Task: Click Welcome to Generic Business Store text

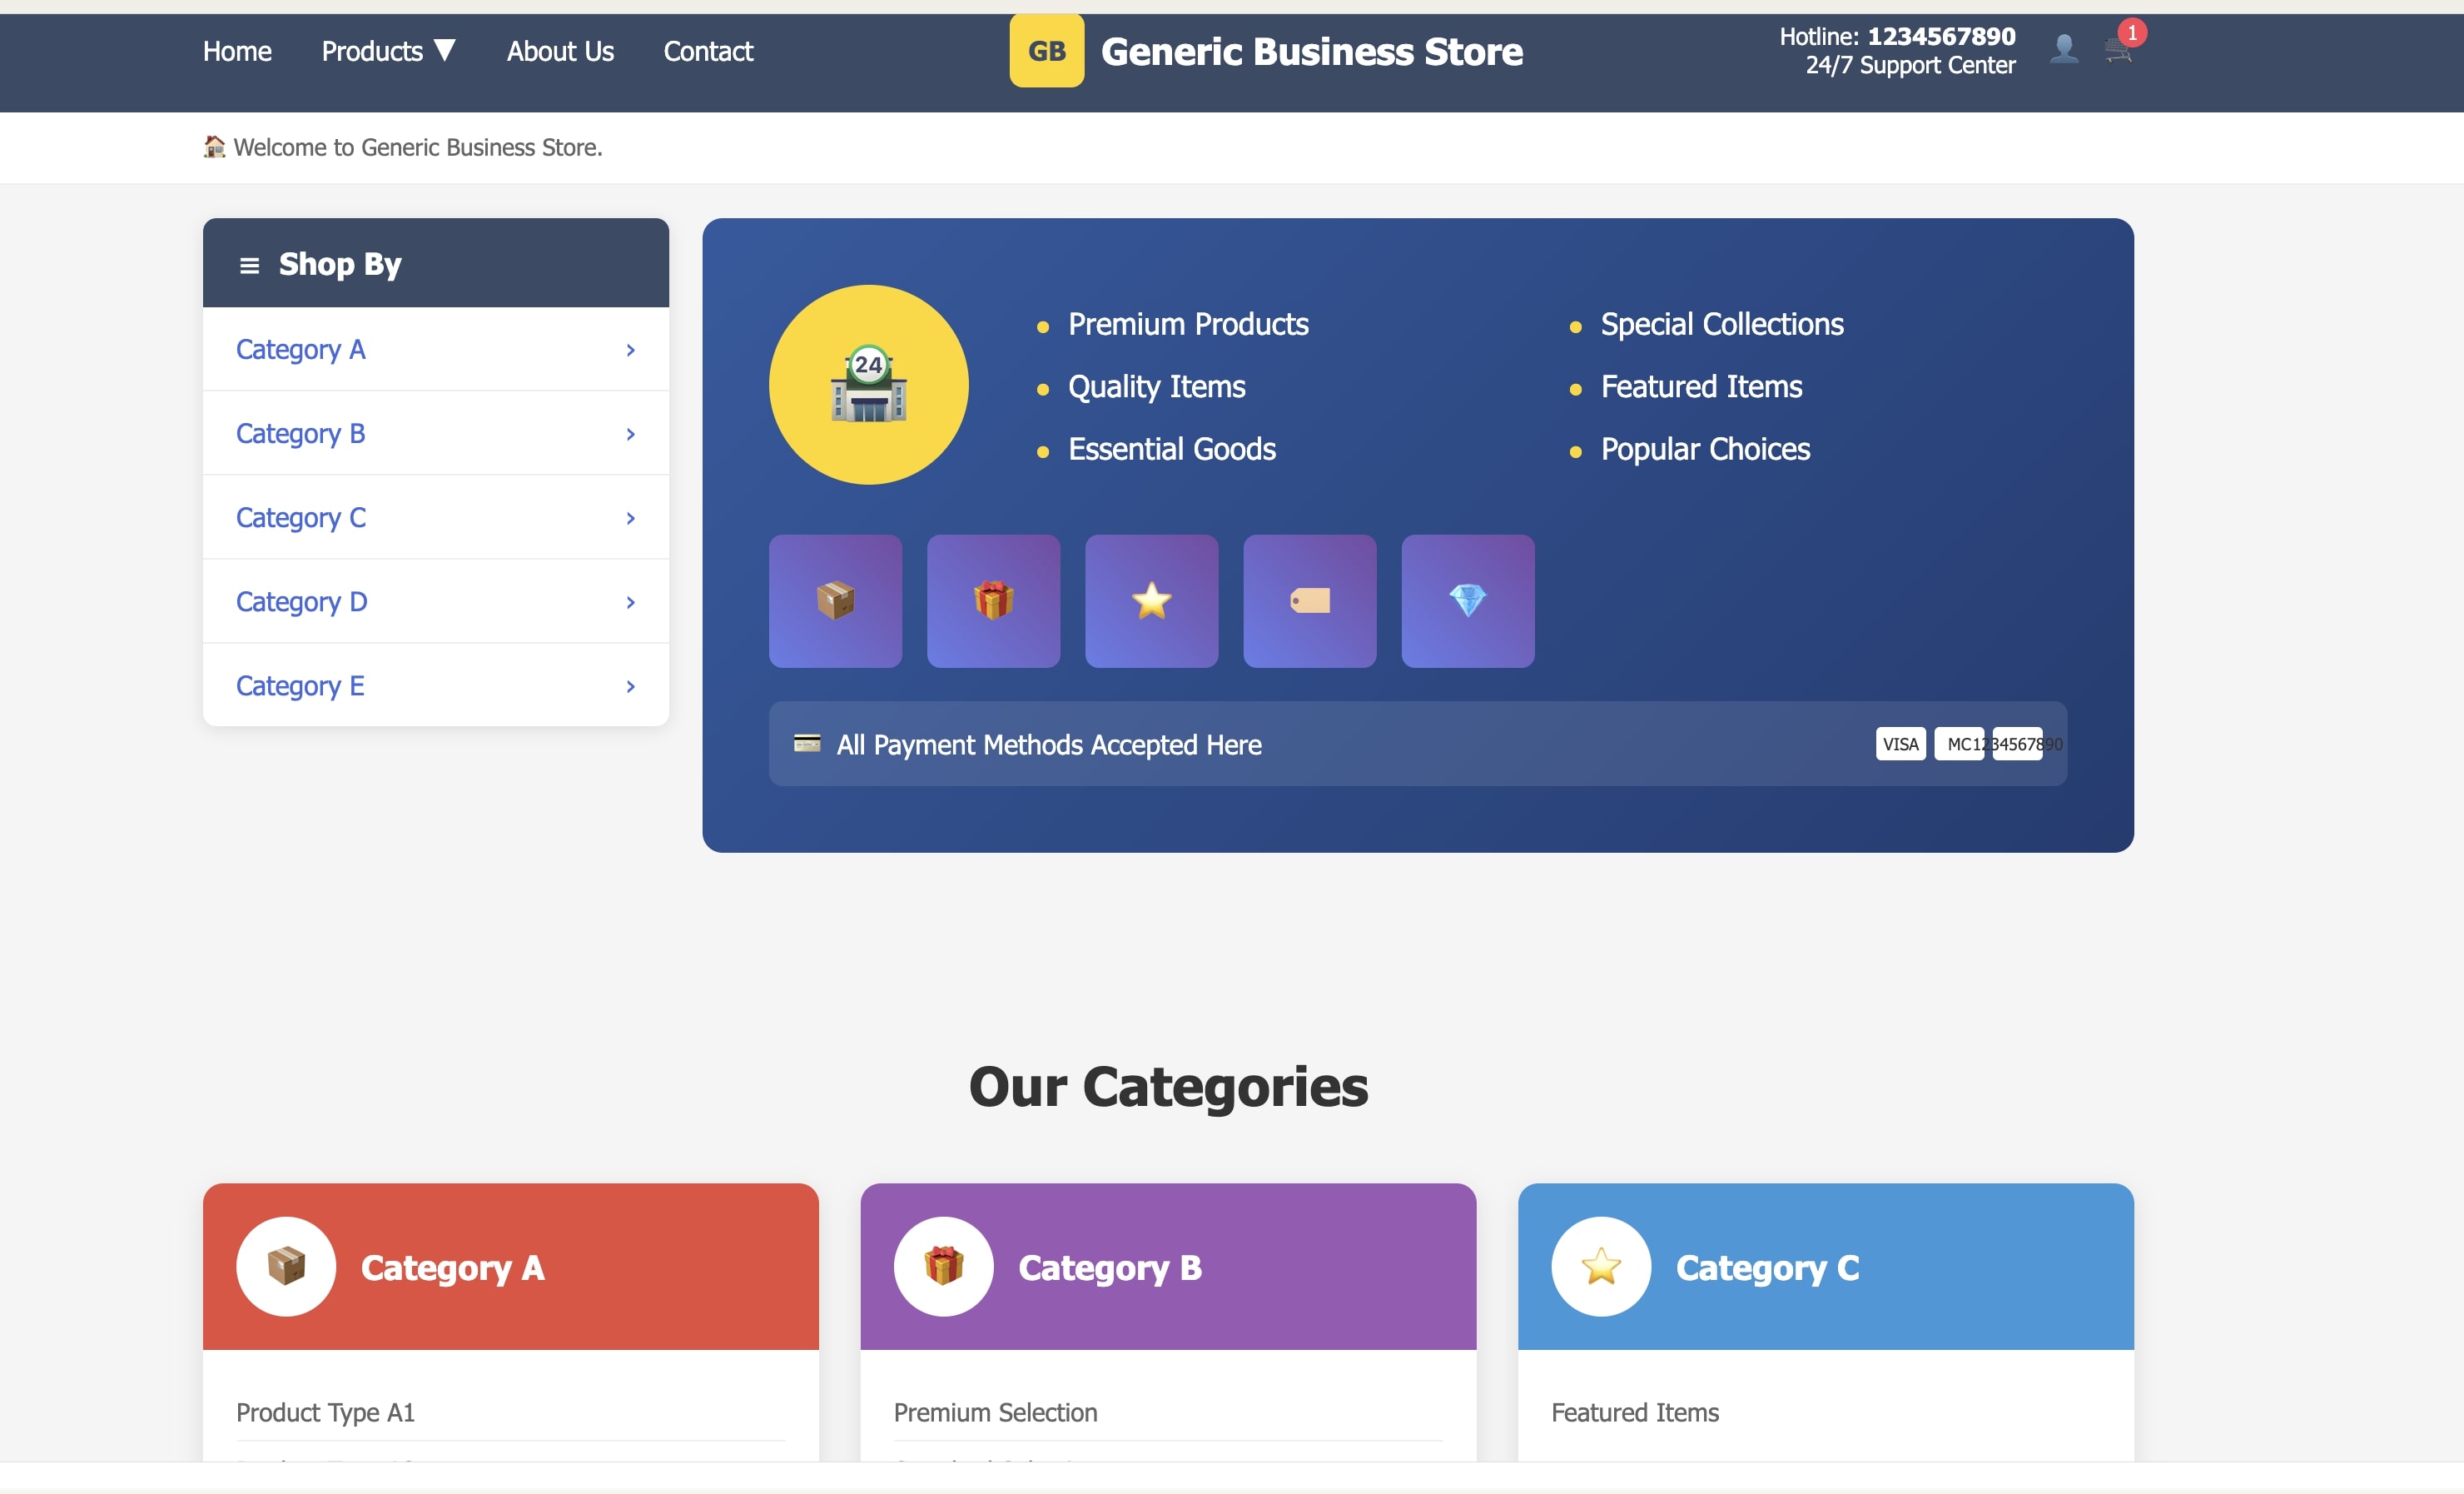Action: (418, 147)
